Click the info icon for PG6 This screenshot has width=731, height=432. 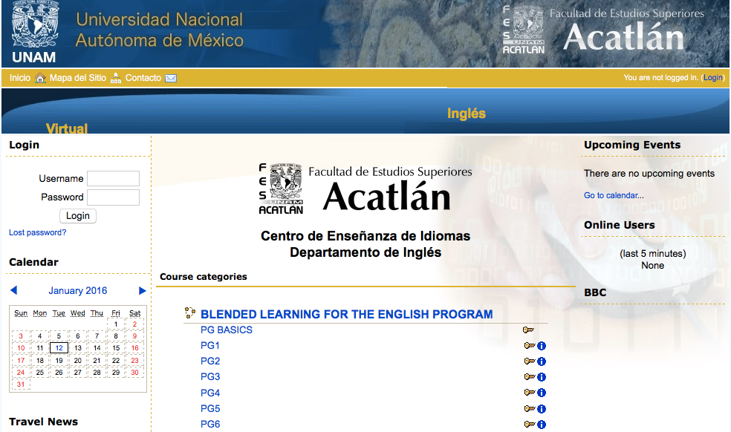pyautogui.click(x=542, y=425)
